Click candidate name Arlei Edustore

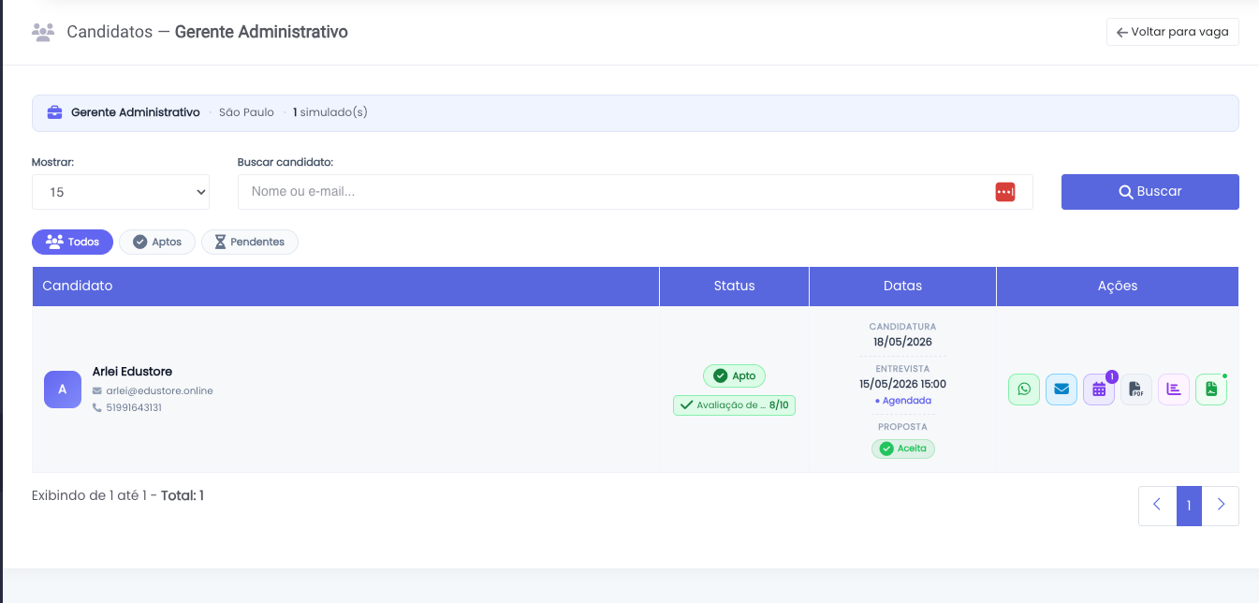click(132, 372)
